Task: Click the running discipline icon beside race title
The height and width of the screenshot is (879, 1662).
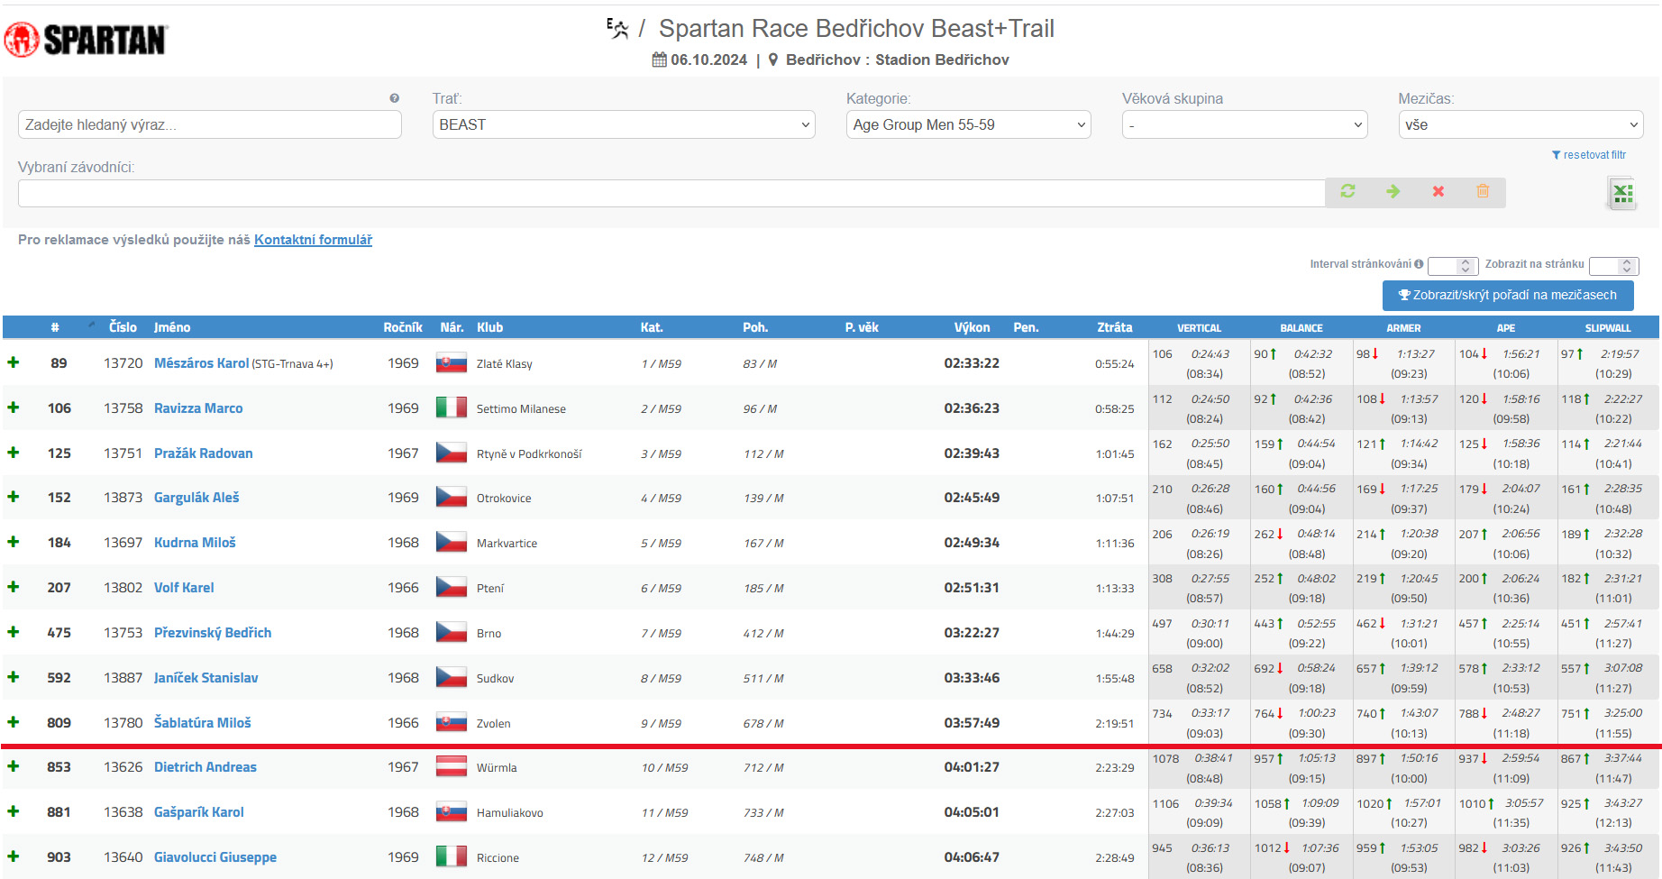Action: point(617,29)
